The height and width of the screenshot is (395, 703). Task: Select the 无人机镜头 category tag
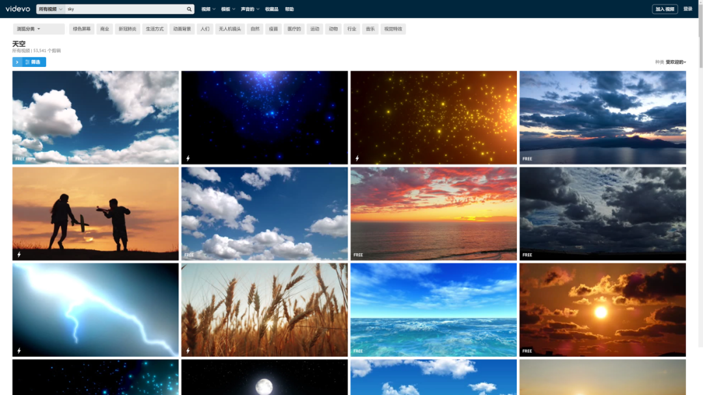(x=230, y=29)
